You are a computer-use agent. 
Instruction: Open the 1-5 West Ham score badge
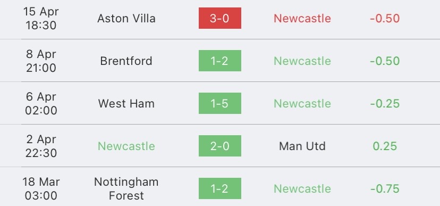219,103
